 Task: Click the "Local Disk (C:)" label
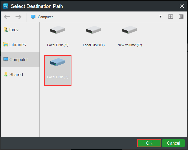94,45
